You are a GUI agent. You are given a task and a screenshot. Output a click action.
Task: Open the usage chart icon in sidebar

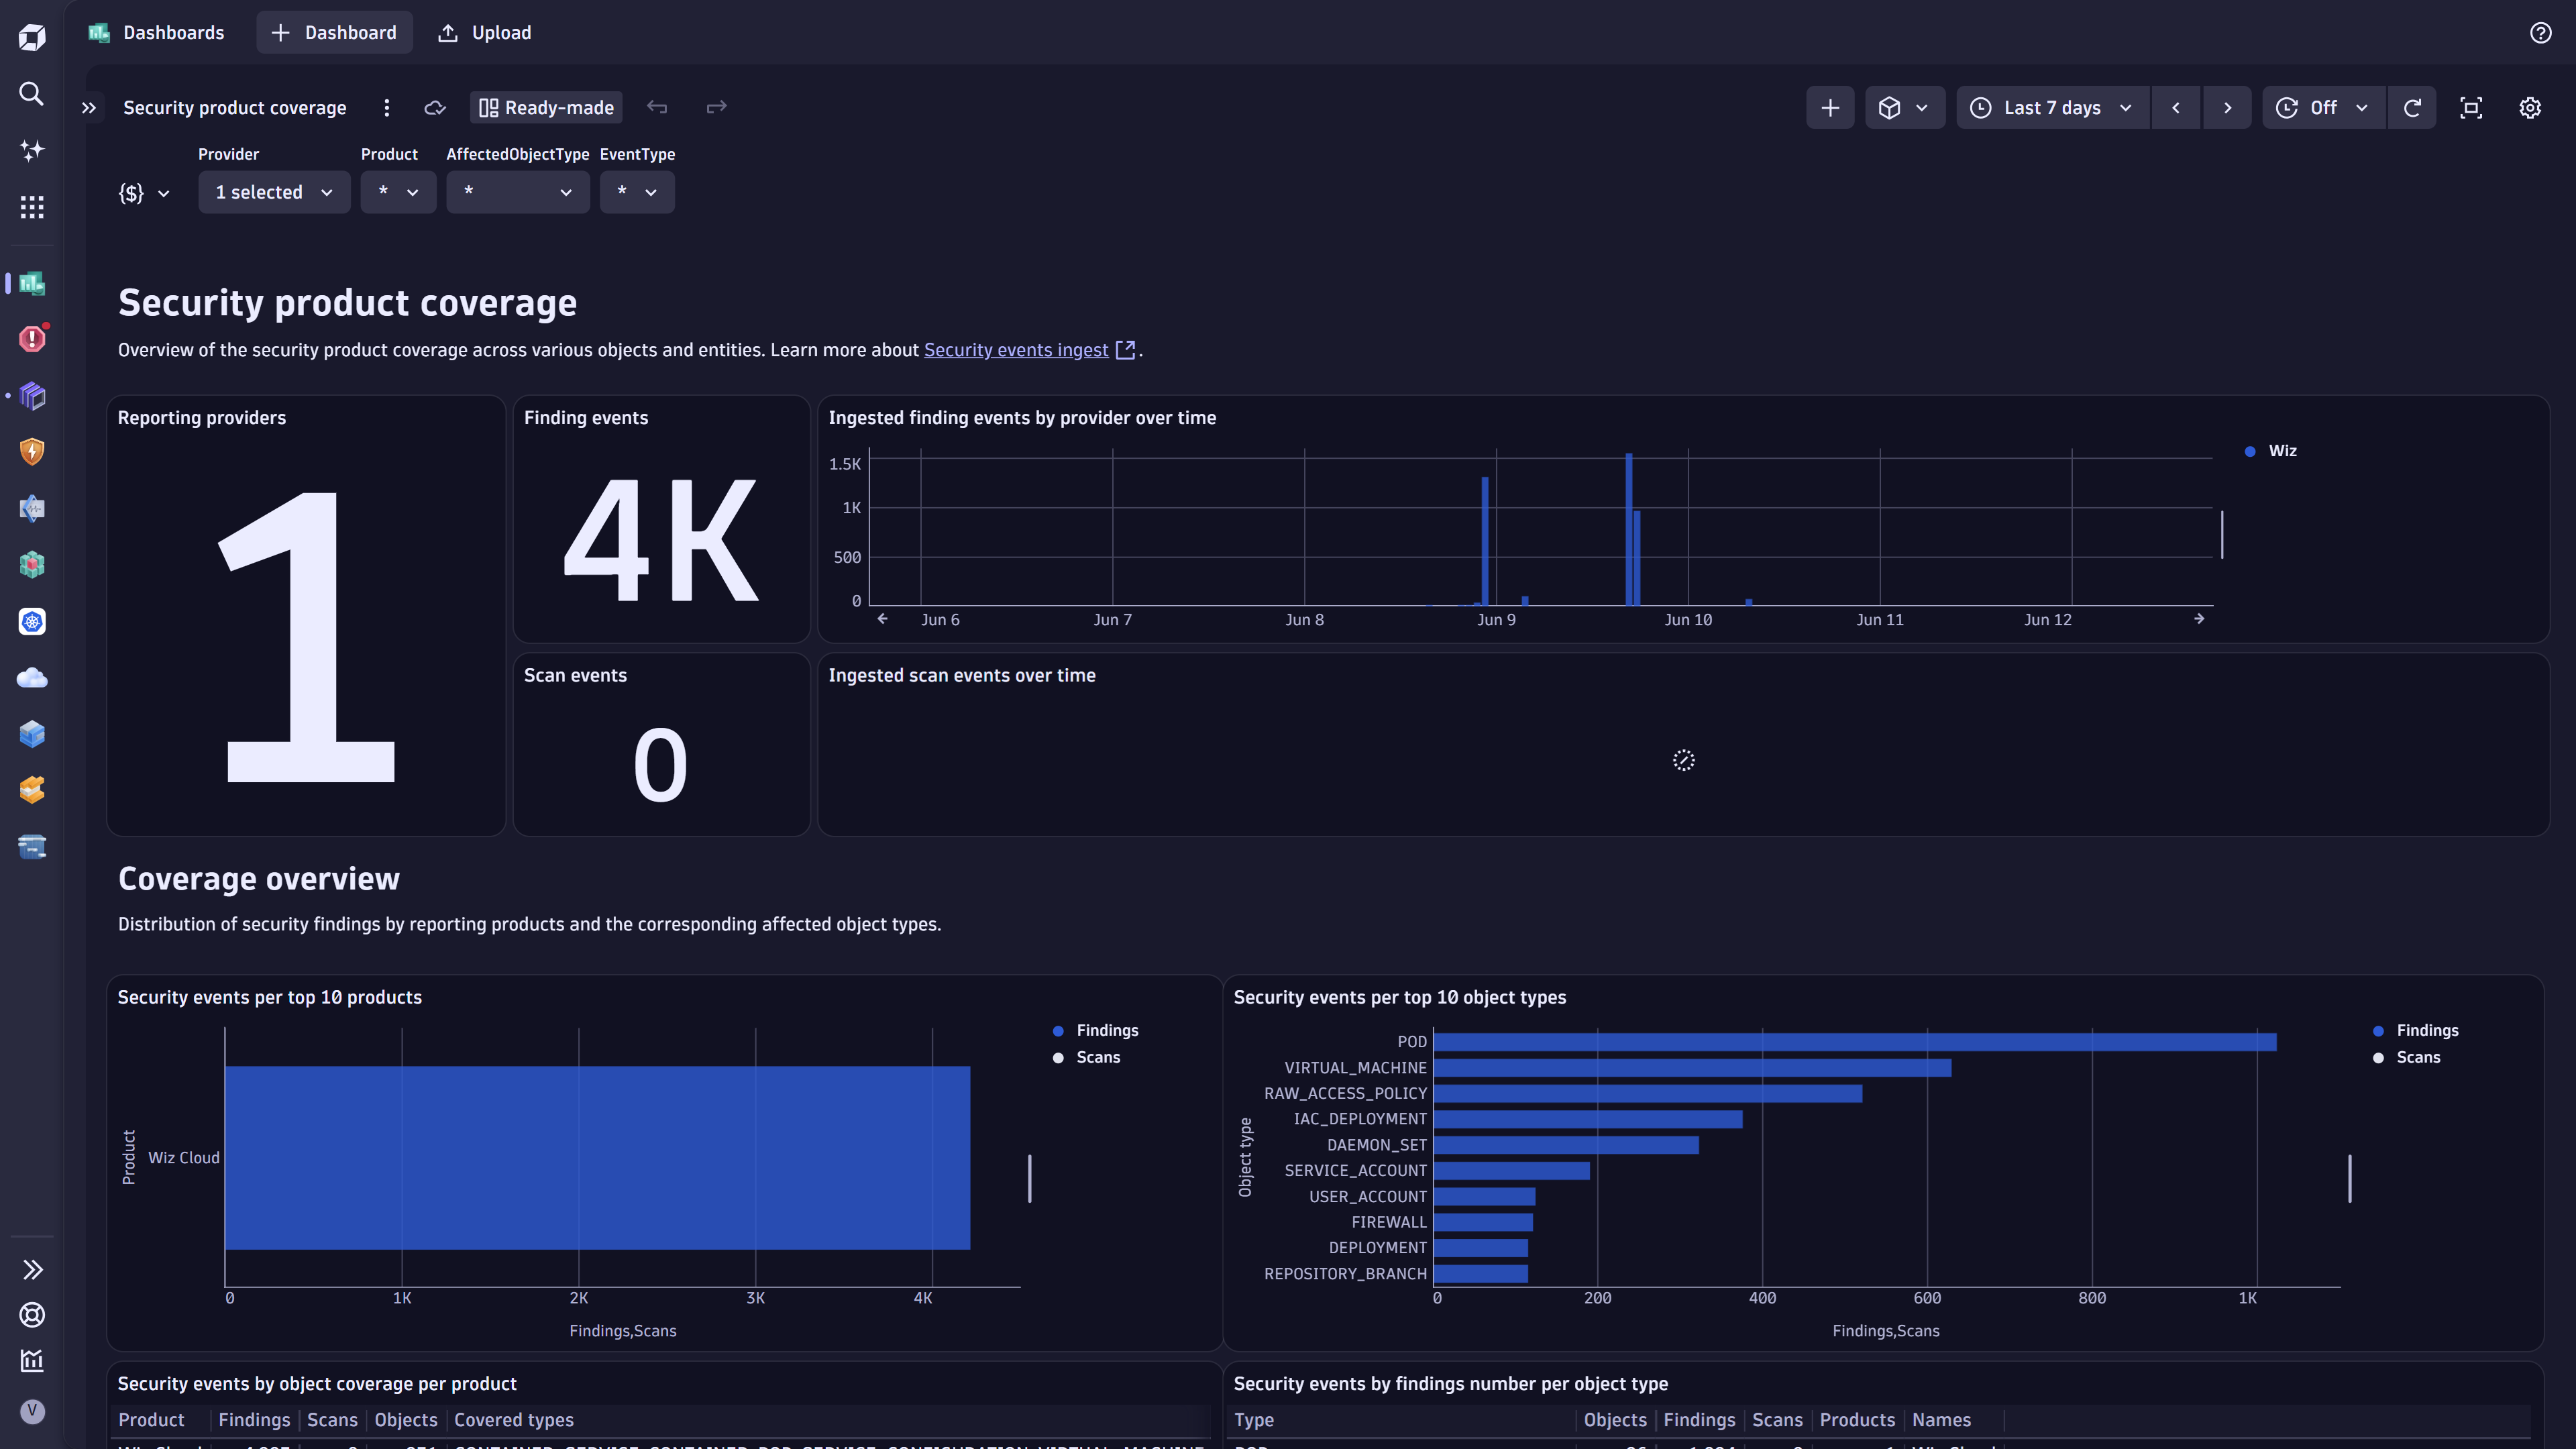tap(32, 1361)
